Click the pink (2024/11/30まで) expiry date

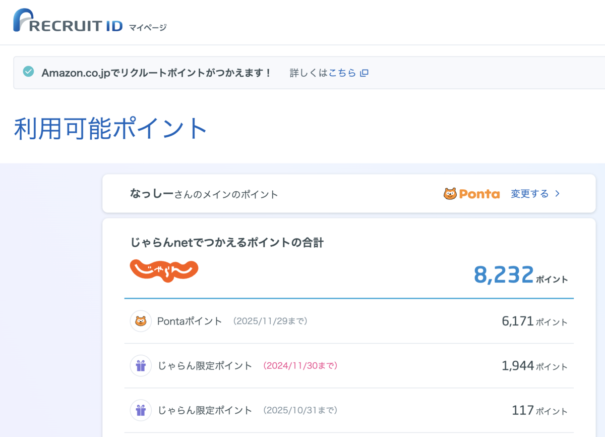point(300,366)
